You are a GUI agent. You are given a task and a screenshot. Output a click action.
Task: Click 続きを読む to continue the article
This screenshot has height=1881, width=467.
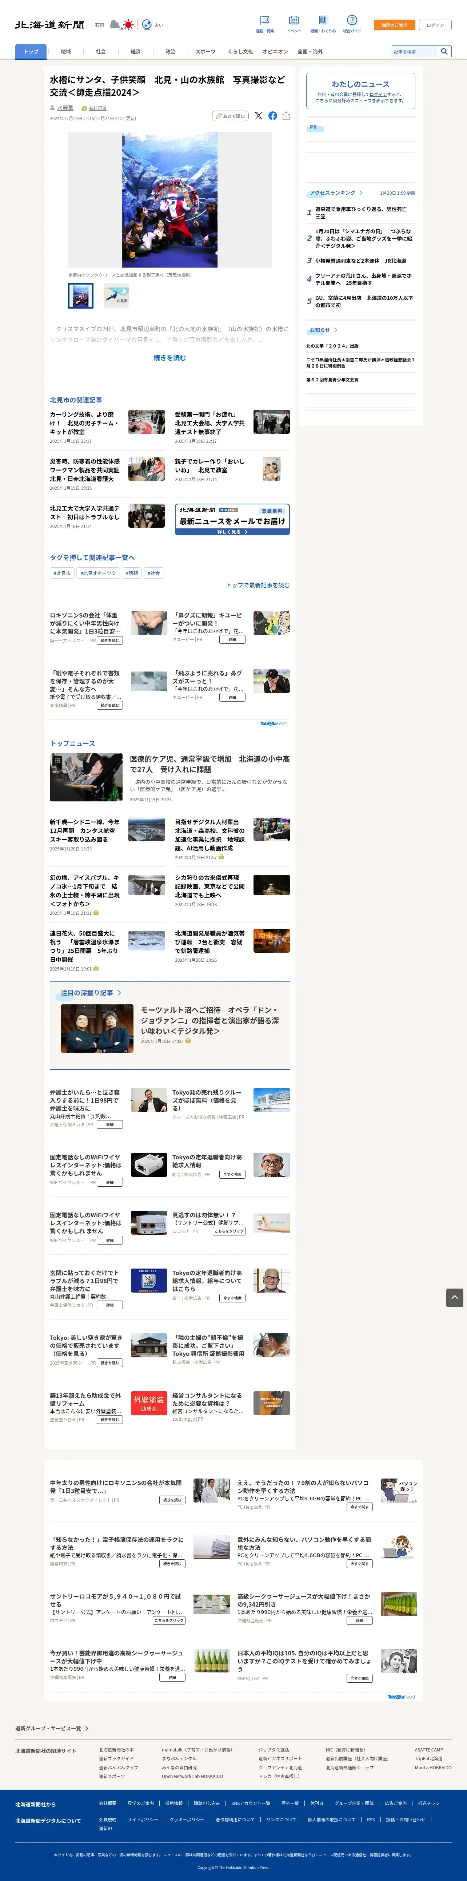tap(169, 358)
